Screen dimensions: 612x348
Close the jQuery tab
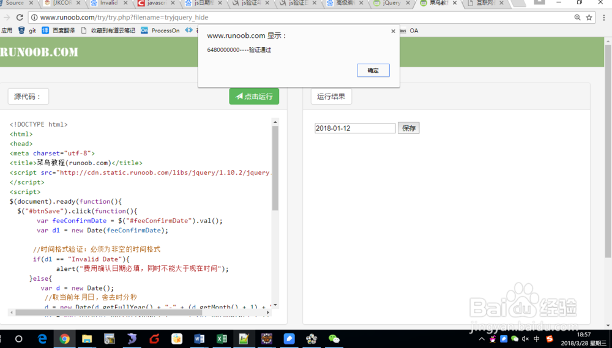(408, 2)
